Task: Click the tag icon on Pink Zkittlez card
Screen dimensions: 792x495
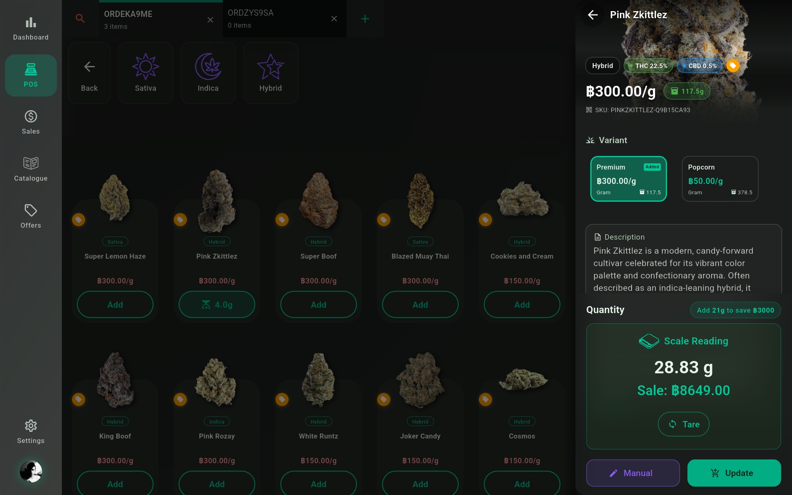Action: coord(180,219)
